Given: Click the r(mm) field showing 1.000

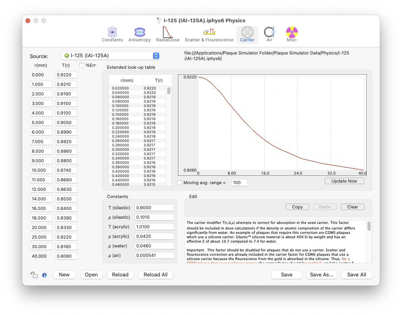Looking at the screenshot, I should point(41,84).
